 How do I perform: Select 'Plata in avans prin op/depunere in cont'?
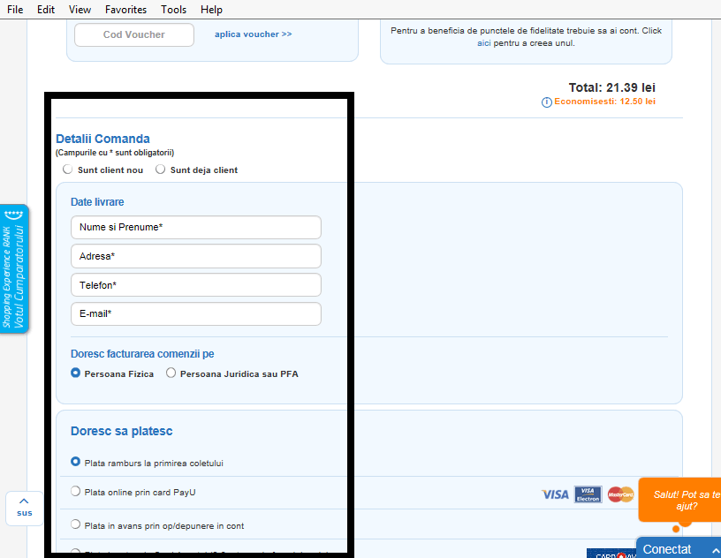coord(76,524)
